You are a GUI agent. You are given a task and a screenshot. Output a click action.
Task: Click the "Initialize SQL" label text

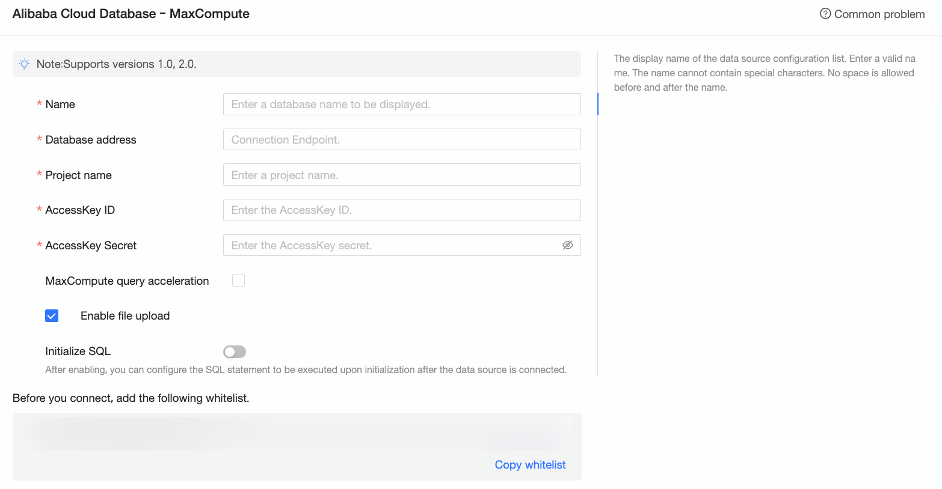(x=78, y=351)
